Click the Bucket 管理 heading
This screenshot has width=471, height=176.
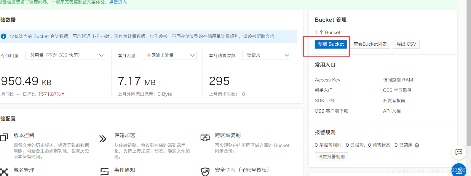331,20
